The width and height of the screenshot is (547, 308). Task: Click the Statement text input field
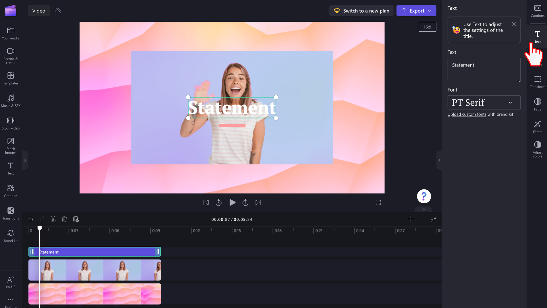(x=484, y=70)
